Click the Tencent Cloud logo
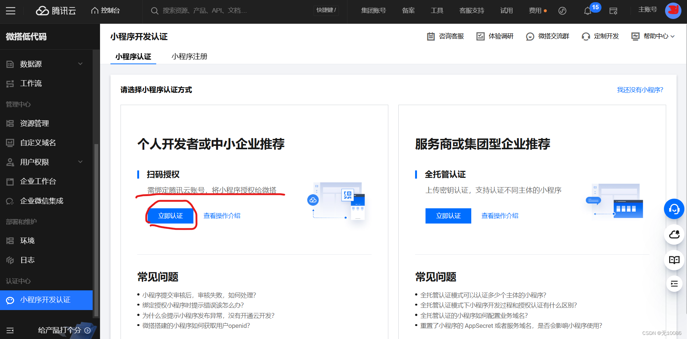 coord(56,11)
